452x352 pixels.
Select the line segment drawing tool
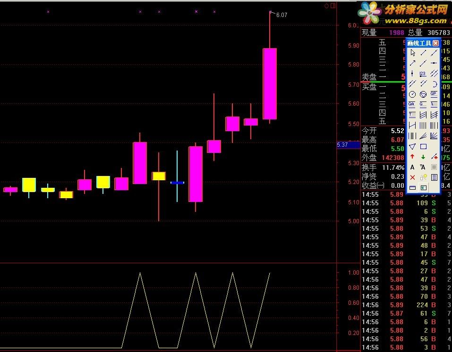423,53
